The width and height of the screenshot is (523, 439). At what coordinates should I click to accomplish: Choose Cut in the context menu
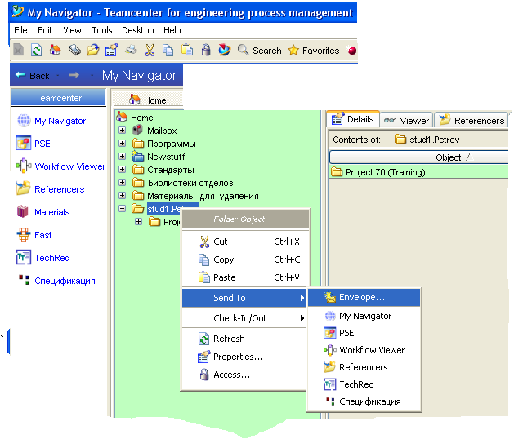[244, 242]
